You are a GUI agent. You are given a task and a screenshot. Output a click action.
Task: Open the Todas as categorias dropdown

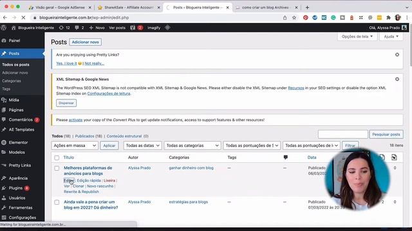click(x=192, y=146)
